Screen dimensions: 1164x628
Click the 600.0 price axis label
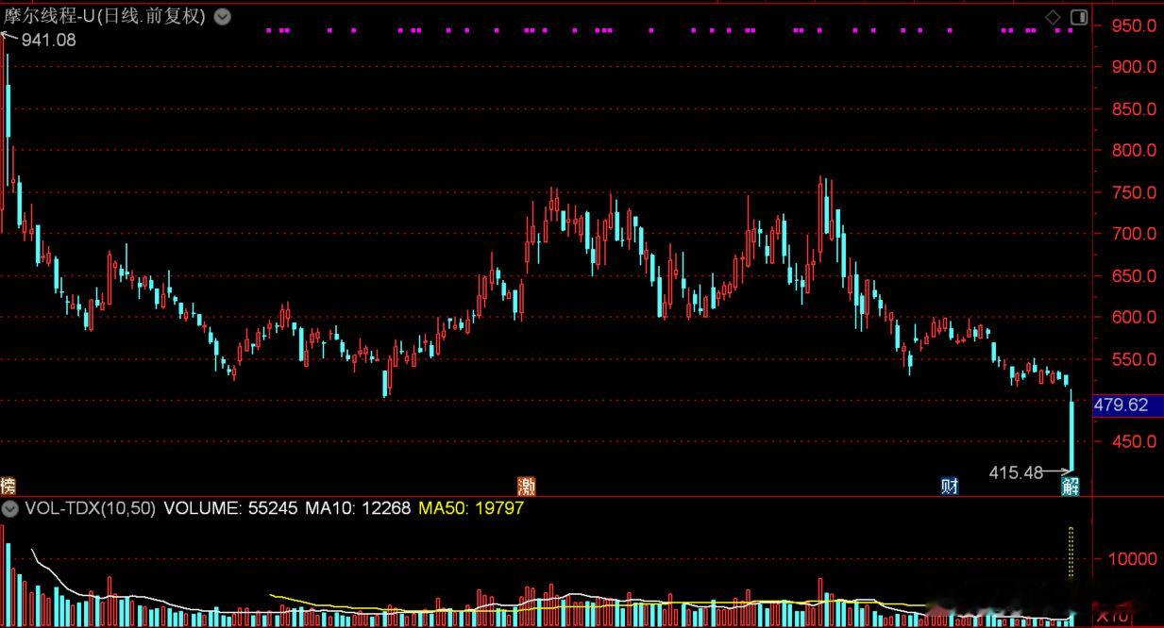click(x=1134, y=317)
